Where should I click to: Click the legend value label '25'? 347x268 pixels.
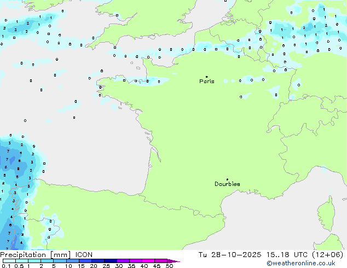(106, 266)
